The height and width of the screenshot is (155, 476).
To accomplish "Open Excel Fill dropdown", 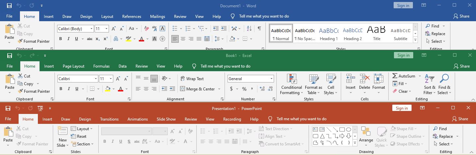I will [400, 83].
